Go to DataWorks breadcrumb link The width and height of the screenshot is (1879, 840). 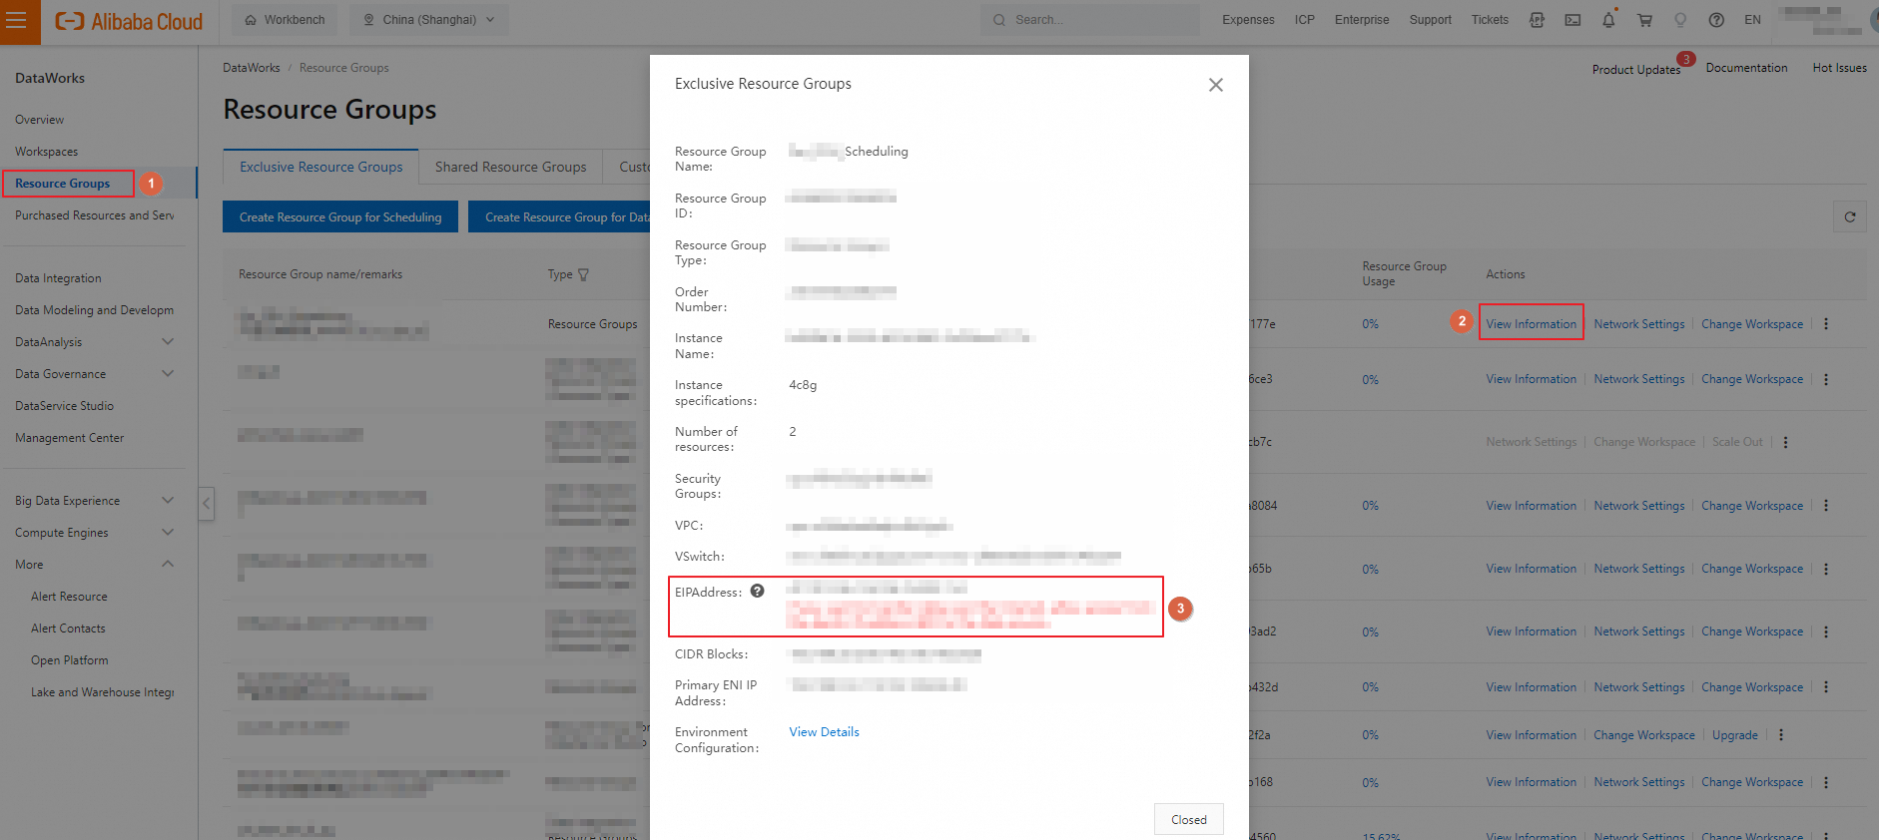252,68
